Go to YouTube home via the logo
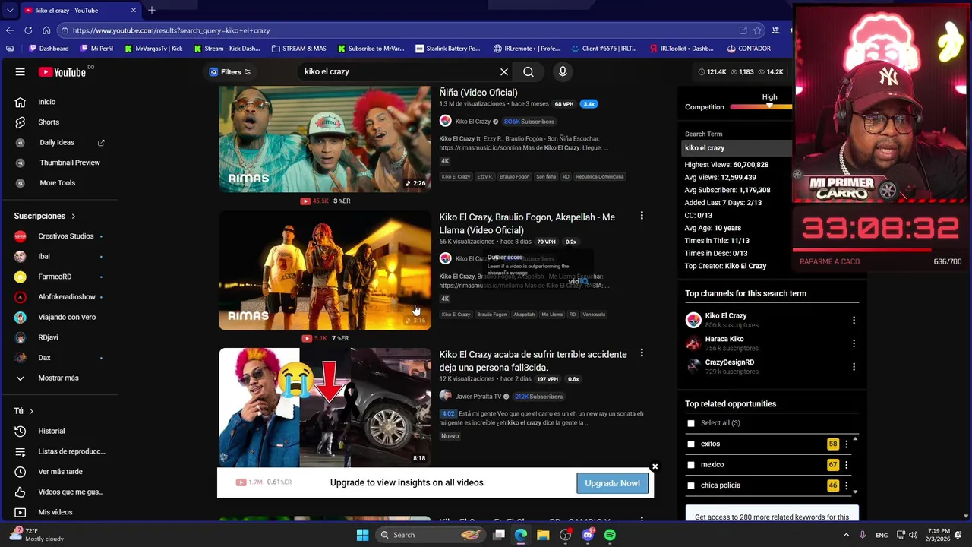Viewport: 972px width, 547px height. [62, 72]
